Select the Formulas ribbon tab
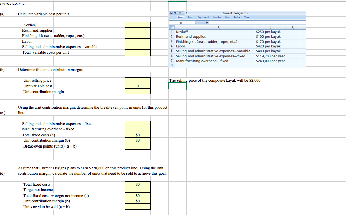This screenshot has width=346, height=215. click(217, 17)
